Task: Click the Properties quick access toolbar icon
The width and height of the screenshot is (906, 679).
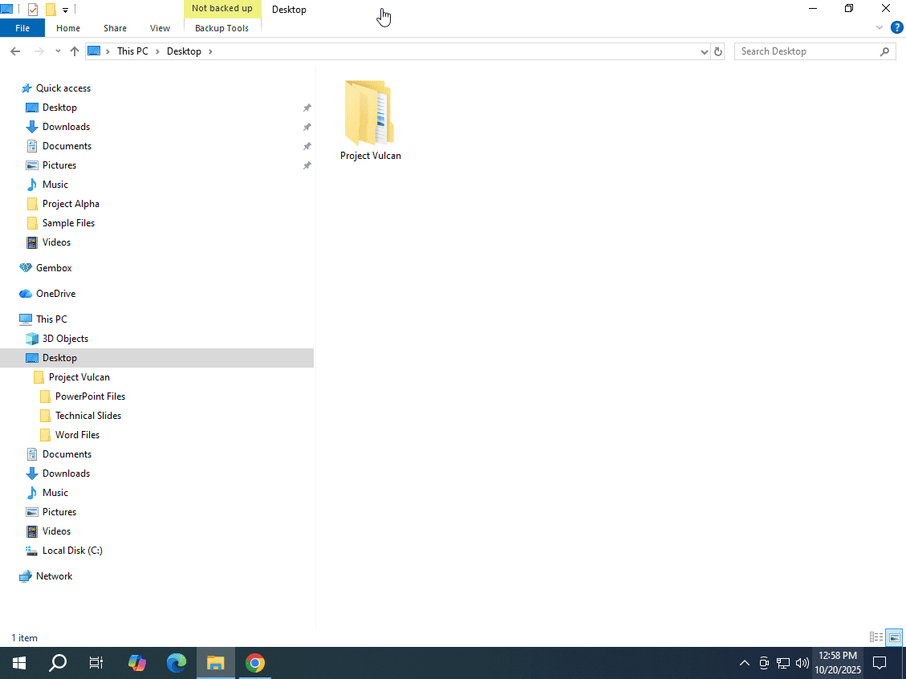Action: (x=33, y=10)
